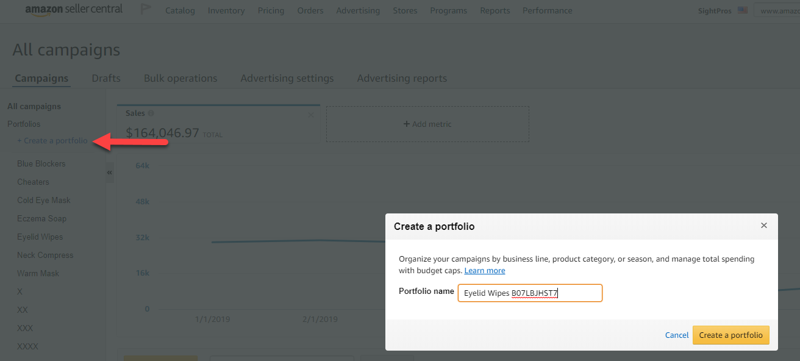Click Cancel in the portfolio dialog
The image size is (800, 361).
click(677, 335)
